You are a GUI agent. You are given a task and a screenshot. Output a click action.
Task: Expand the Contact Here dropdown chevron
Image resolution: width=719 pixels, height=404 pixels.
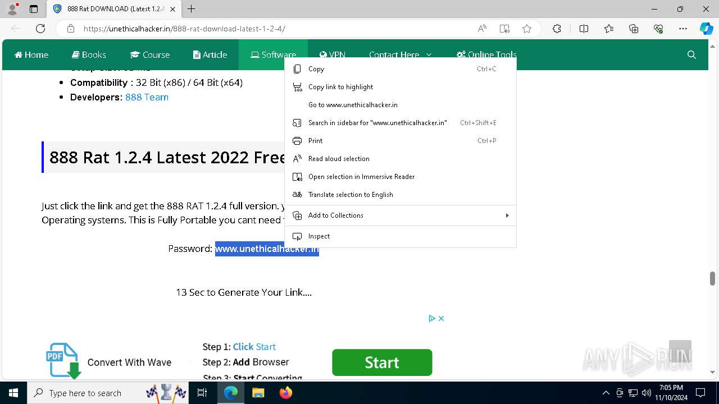[429, 54]
